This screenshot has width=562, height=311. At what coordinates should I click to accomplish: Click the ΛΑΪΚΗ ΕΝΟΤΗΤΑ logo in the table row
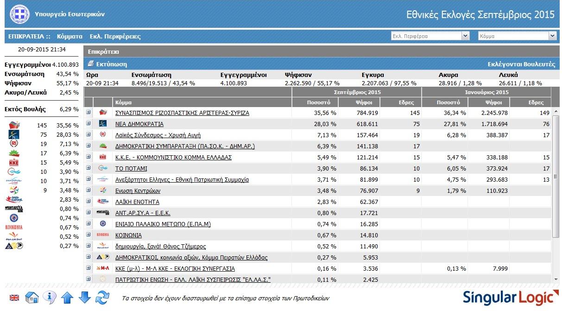point(103,202)
